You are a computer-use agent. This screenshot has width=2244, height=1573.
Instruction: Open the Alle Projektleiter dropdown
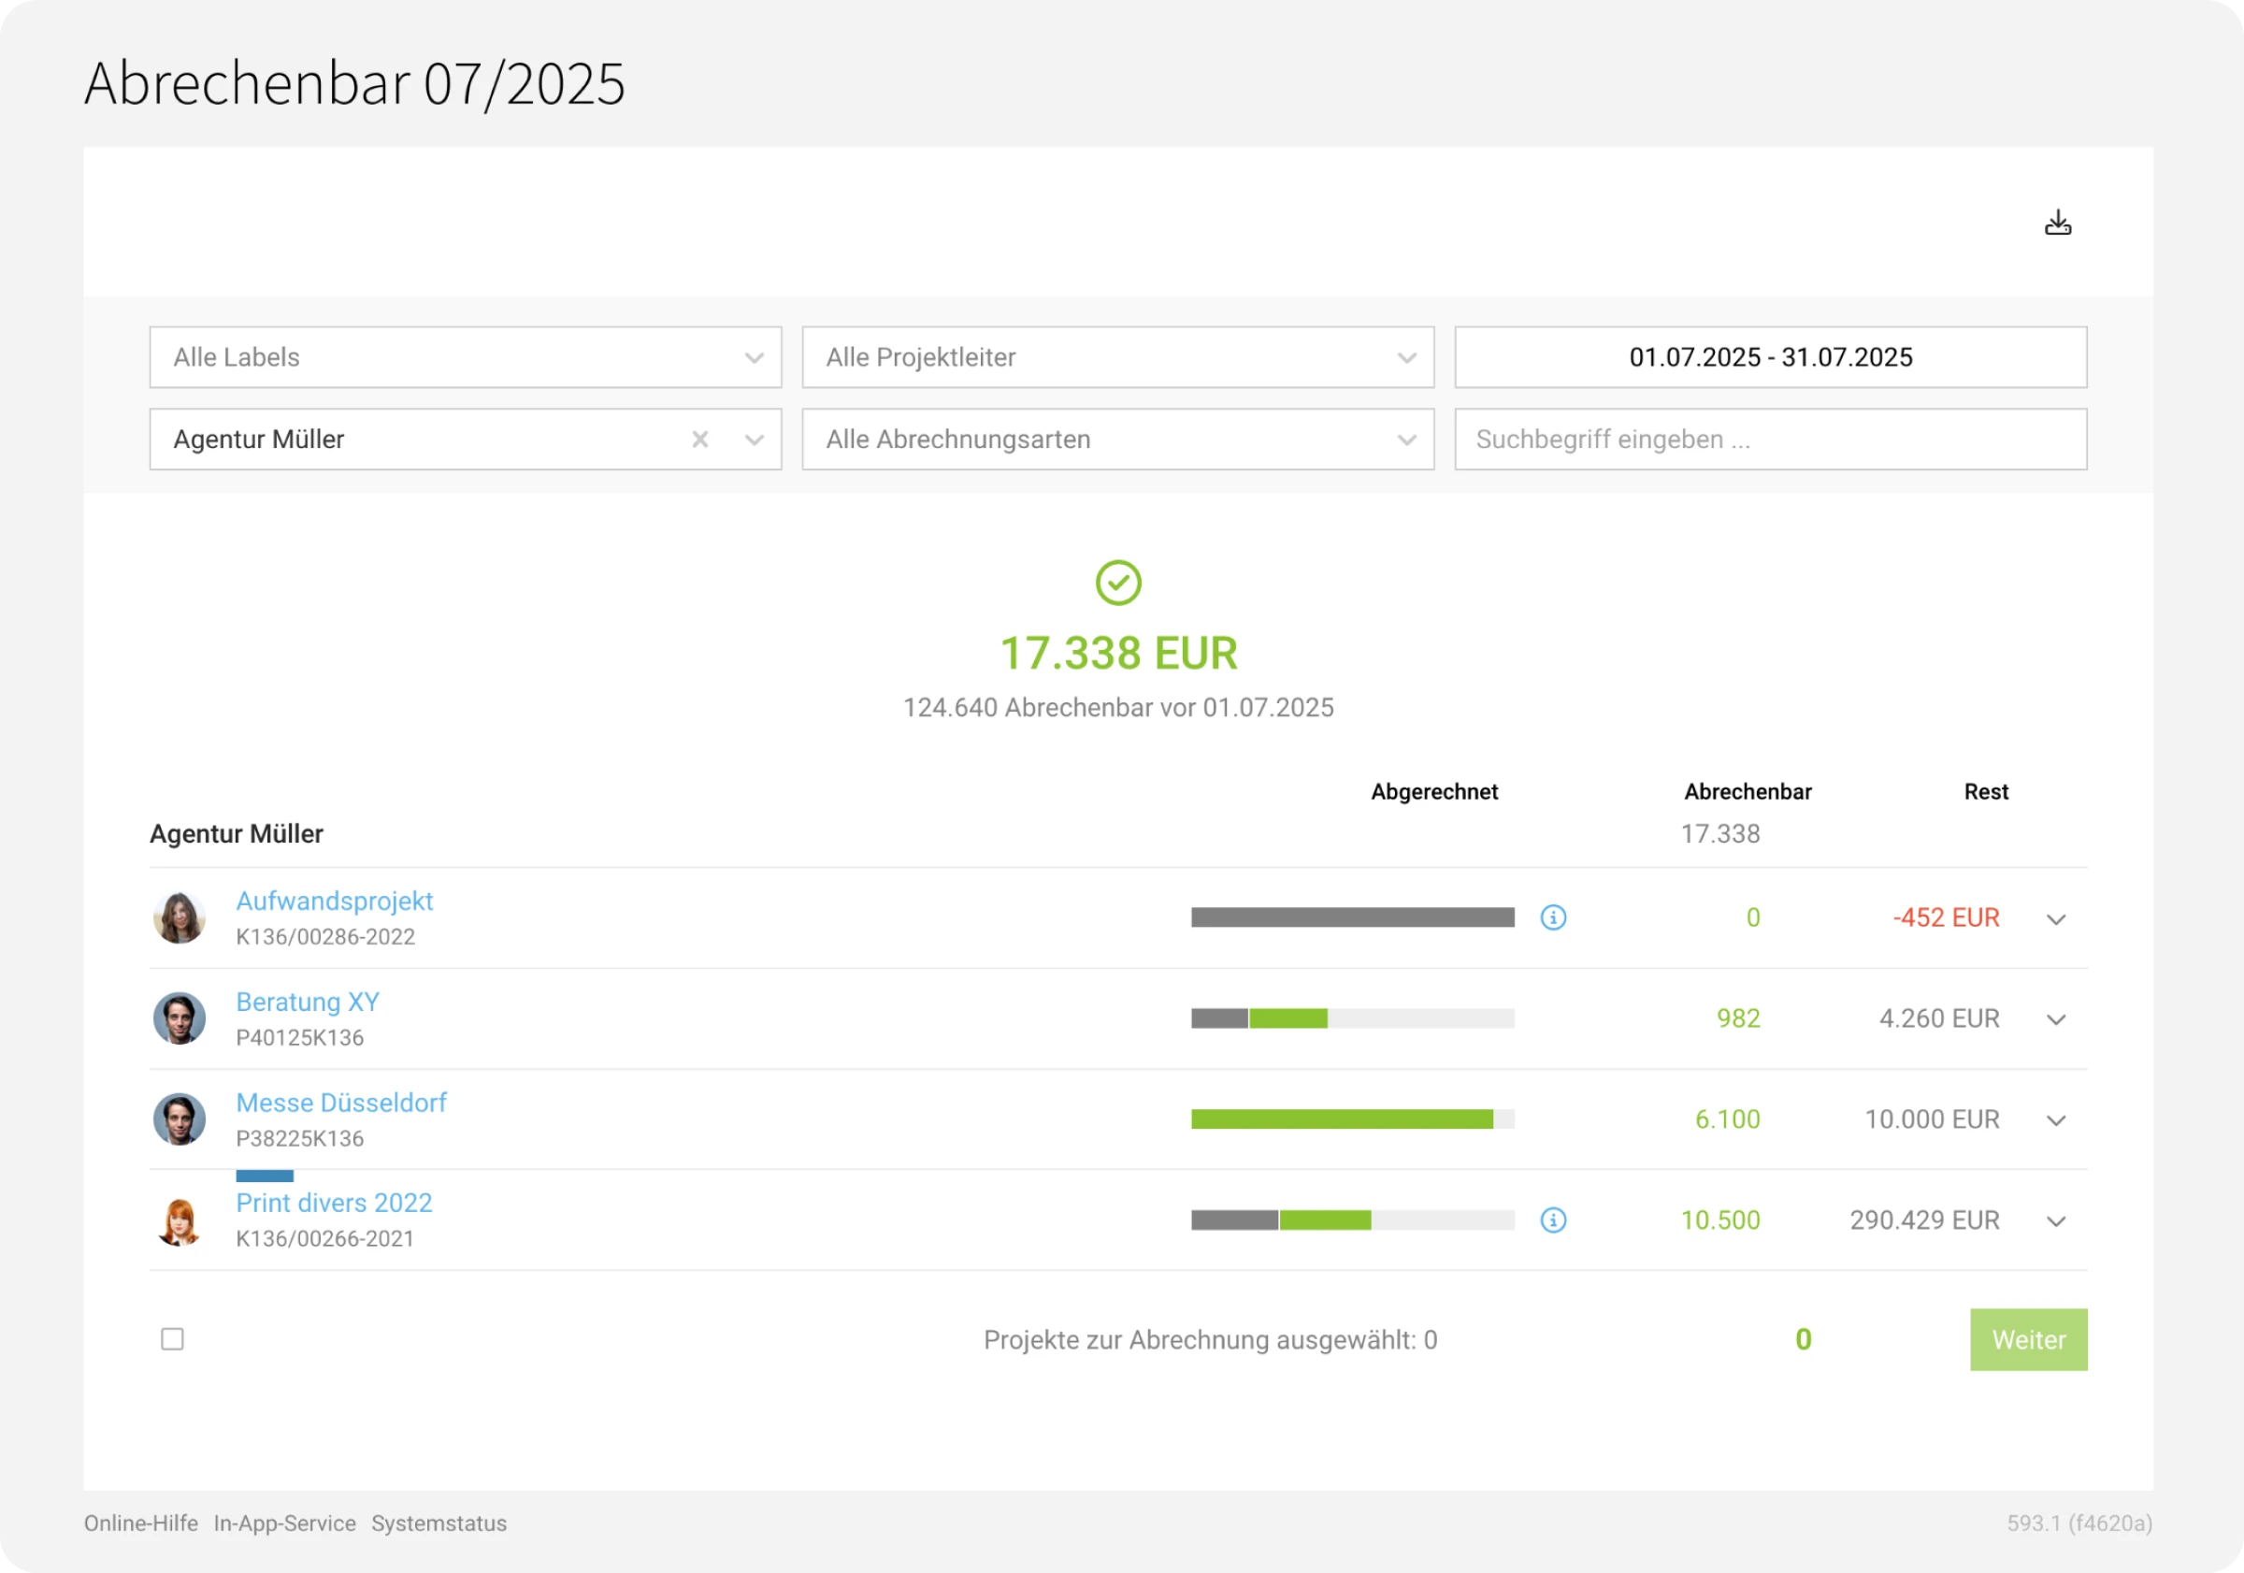pyautogui.click(x=1117, y=357)
